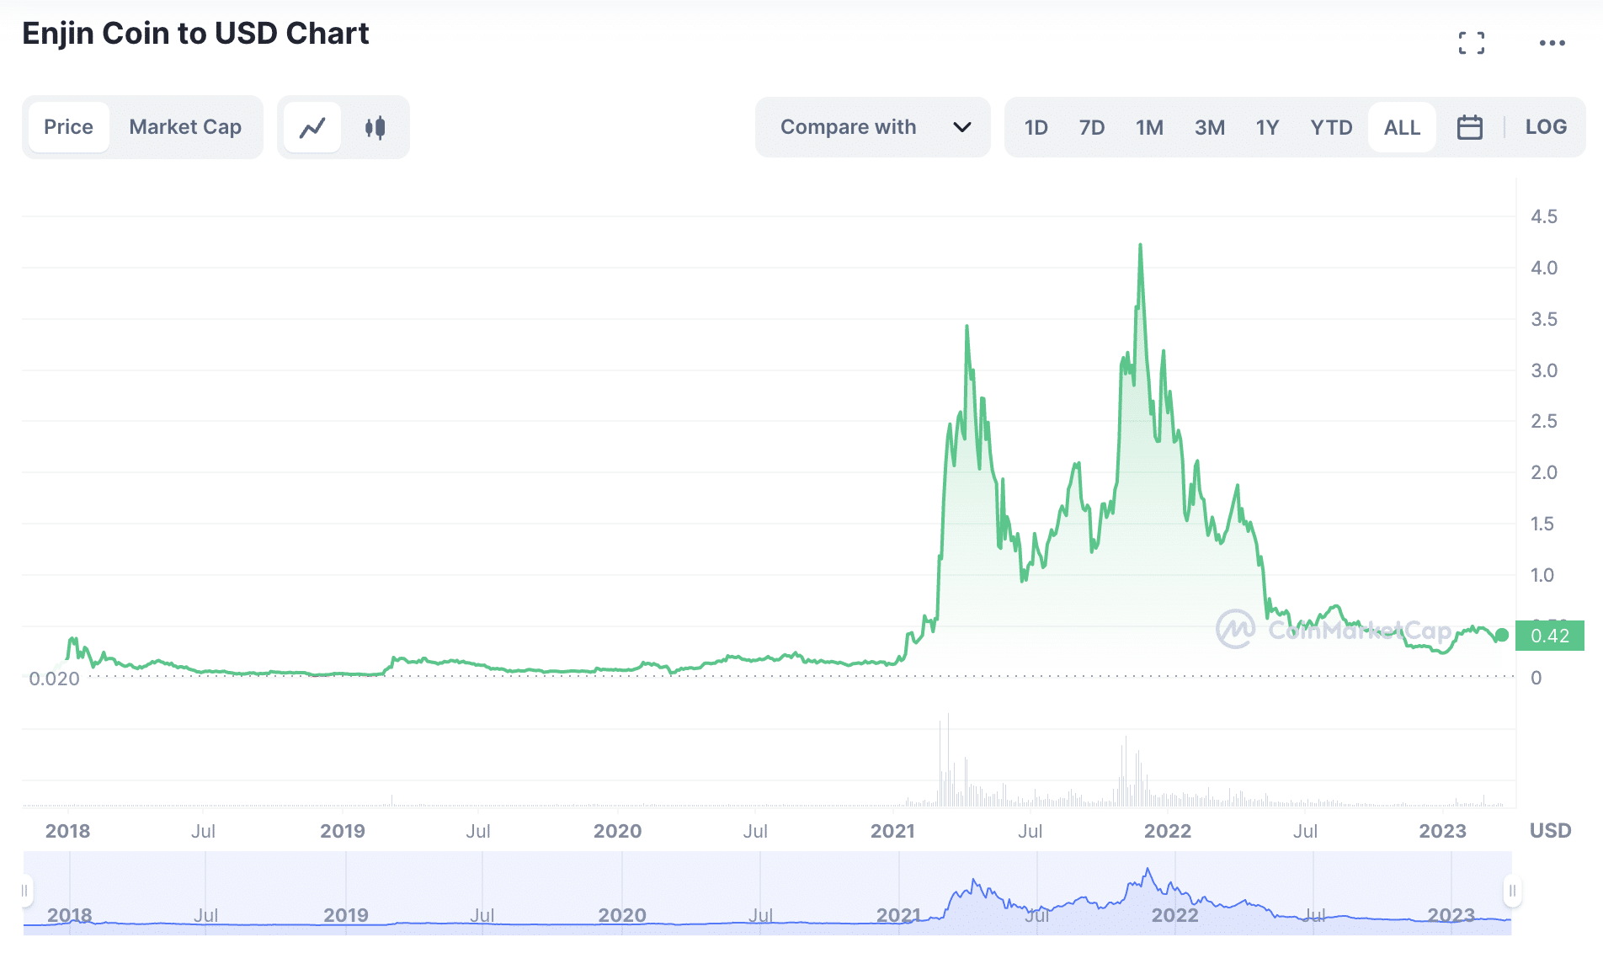Set range to 1D
This screenshot has width=1603, height=953.
point(1036,127)
